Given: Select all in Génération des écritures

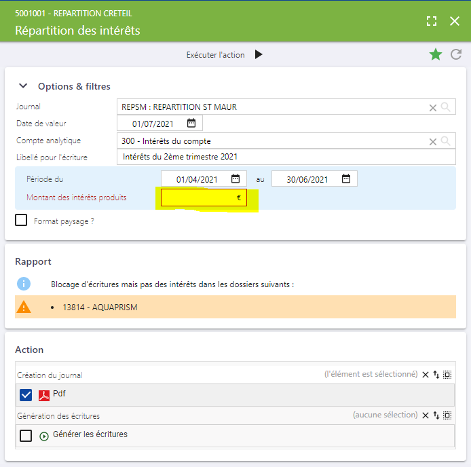Looking at the screenshot, I should click(x=447, y=415).
